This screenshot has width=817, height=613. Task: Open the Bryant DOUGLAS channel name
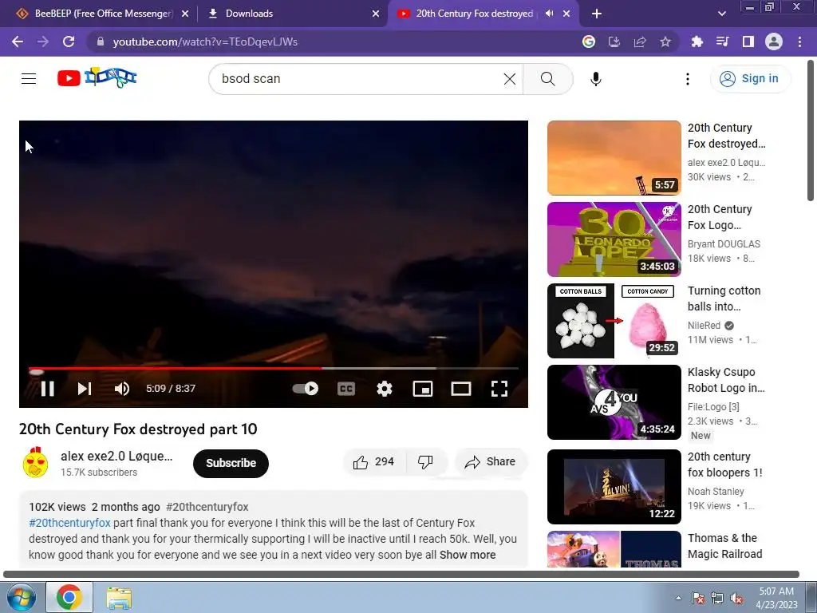[724, 244]
